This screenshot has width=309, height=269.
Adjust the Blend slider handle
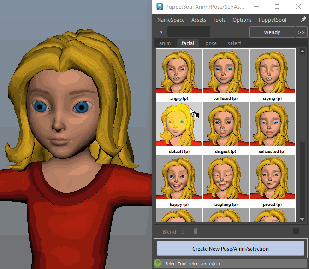196,232
